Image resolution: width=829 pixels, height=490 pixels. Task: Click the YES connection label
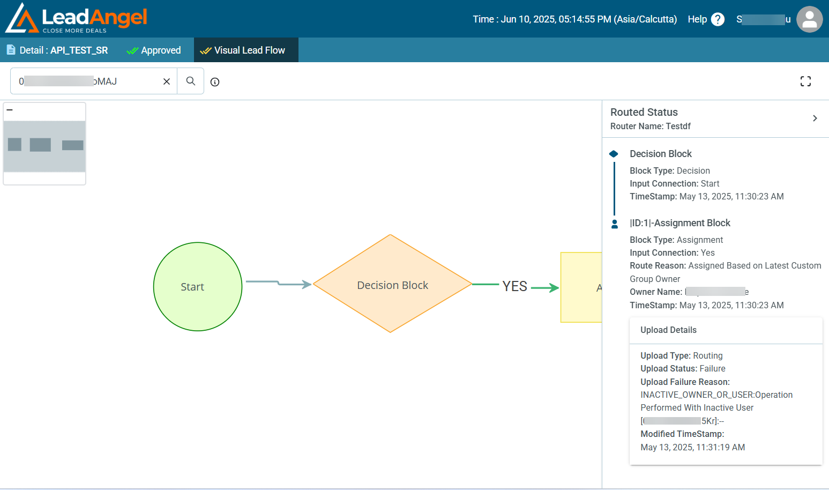click(515, 286)
